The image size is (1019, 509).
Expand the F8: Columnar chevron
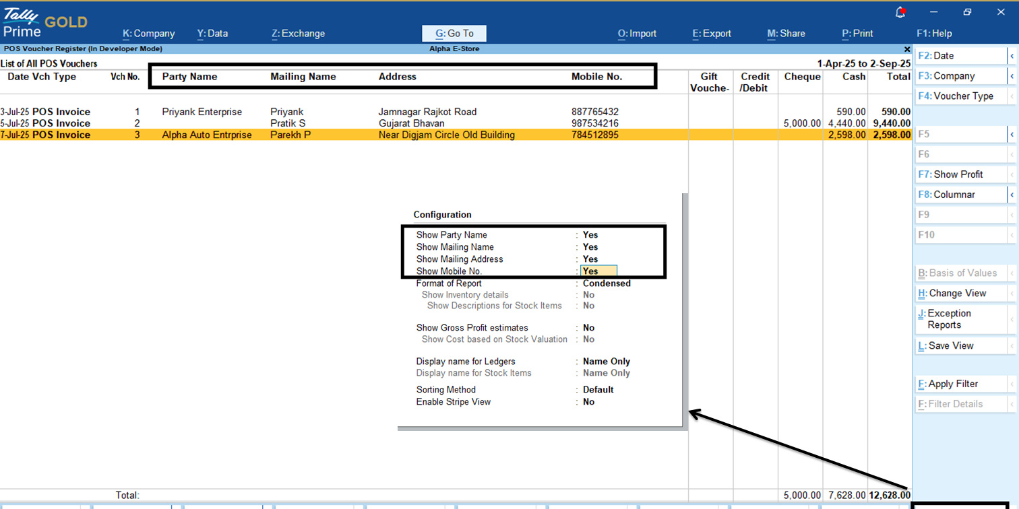click(1013, 194)
